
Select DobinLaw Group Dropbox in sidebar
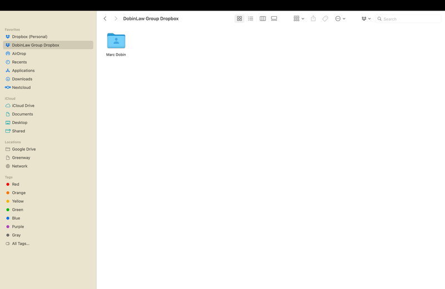click(x=48, y=45)
